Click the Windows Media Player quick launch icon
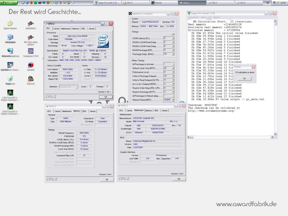The image size is (288, 216). point(56,3)
